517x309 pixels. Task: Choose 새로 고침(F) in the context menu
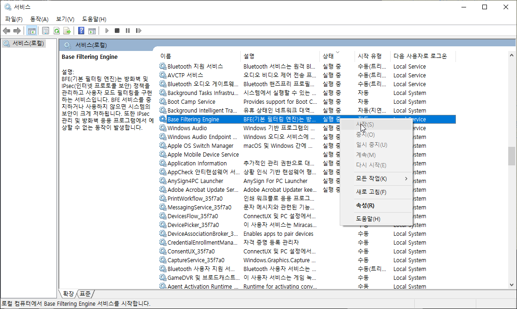[x=371, y=192]
